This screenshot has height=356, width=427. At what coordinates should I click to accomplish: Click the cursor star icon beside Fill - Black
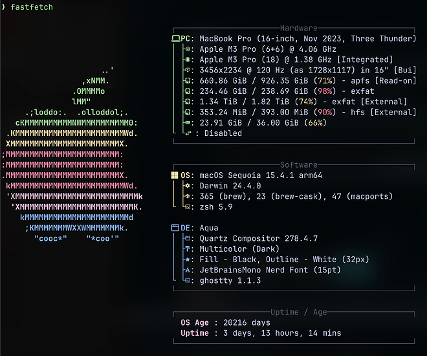188,260
